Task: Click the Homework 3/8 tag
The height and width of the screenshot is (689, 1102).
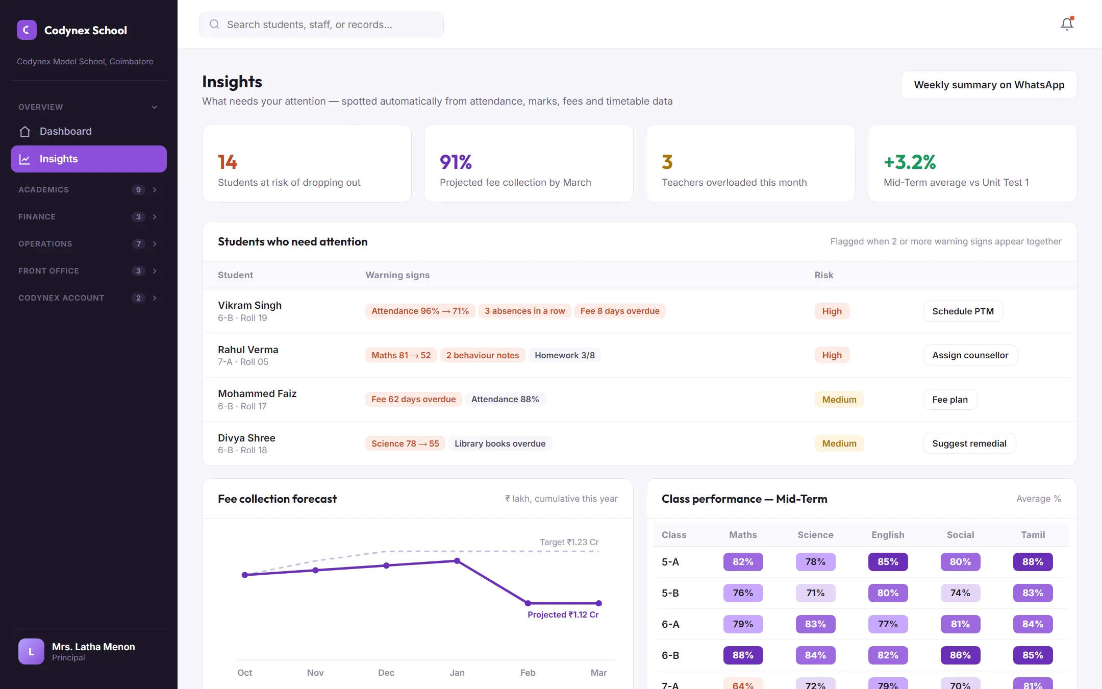Action: [565, 355]
